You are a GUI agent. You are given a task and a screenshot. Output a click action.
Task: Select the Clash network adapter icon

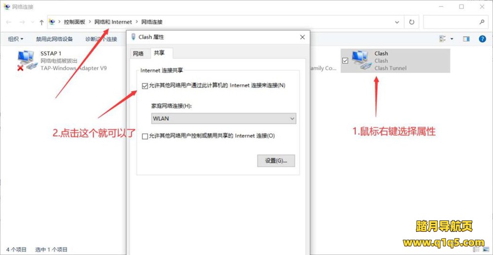pyautogui.click(x=362, y=61)
